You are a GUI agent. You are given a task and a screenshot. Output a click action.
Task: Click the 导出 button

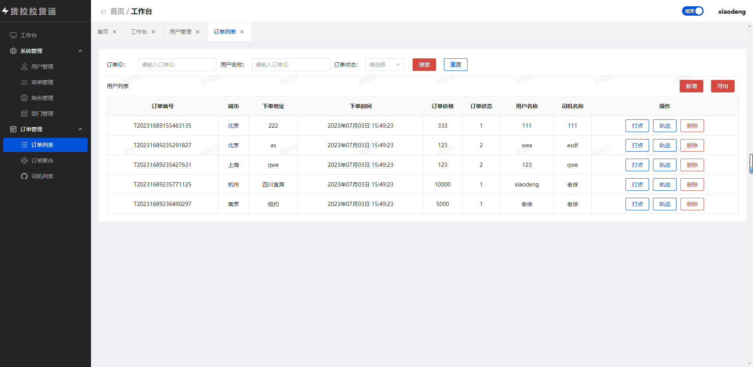[723, 86]
